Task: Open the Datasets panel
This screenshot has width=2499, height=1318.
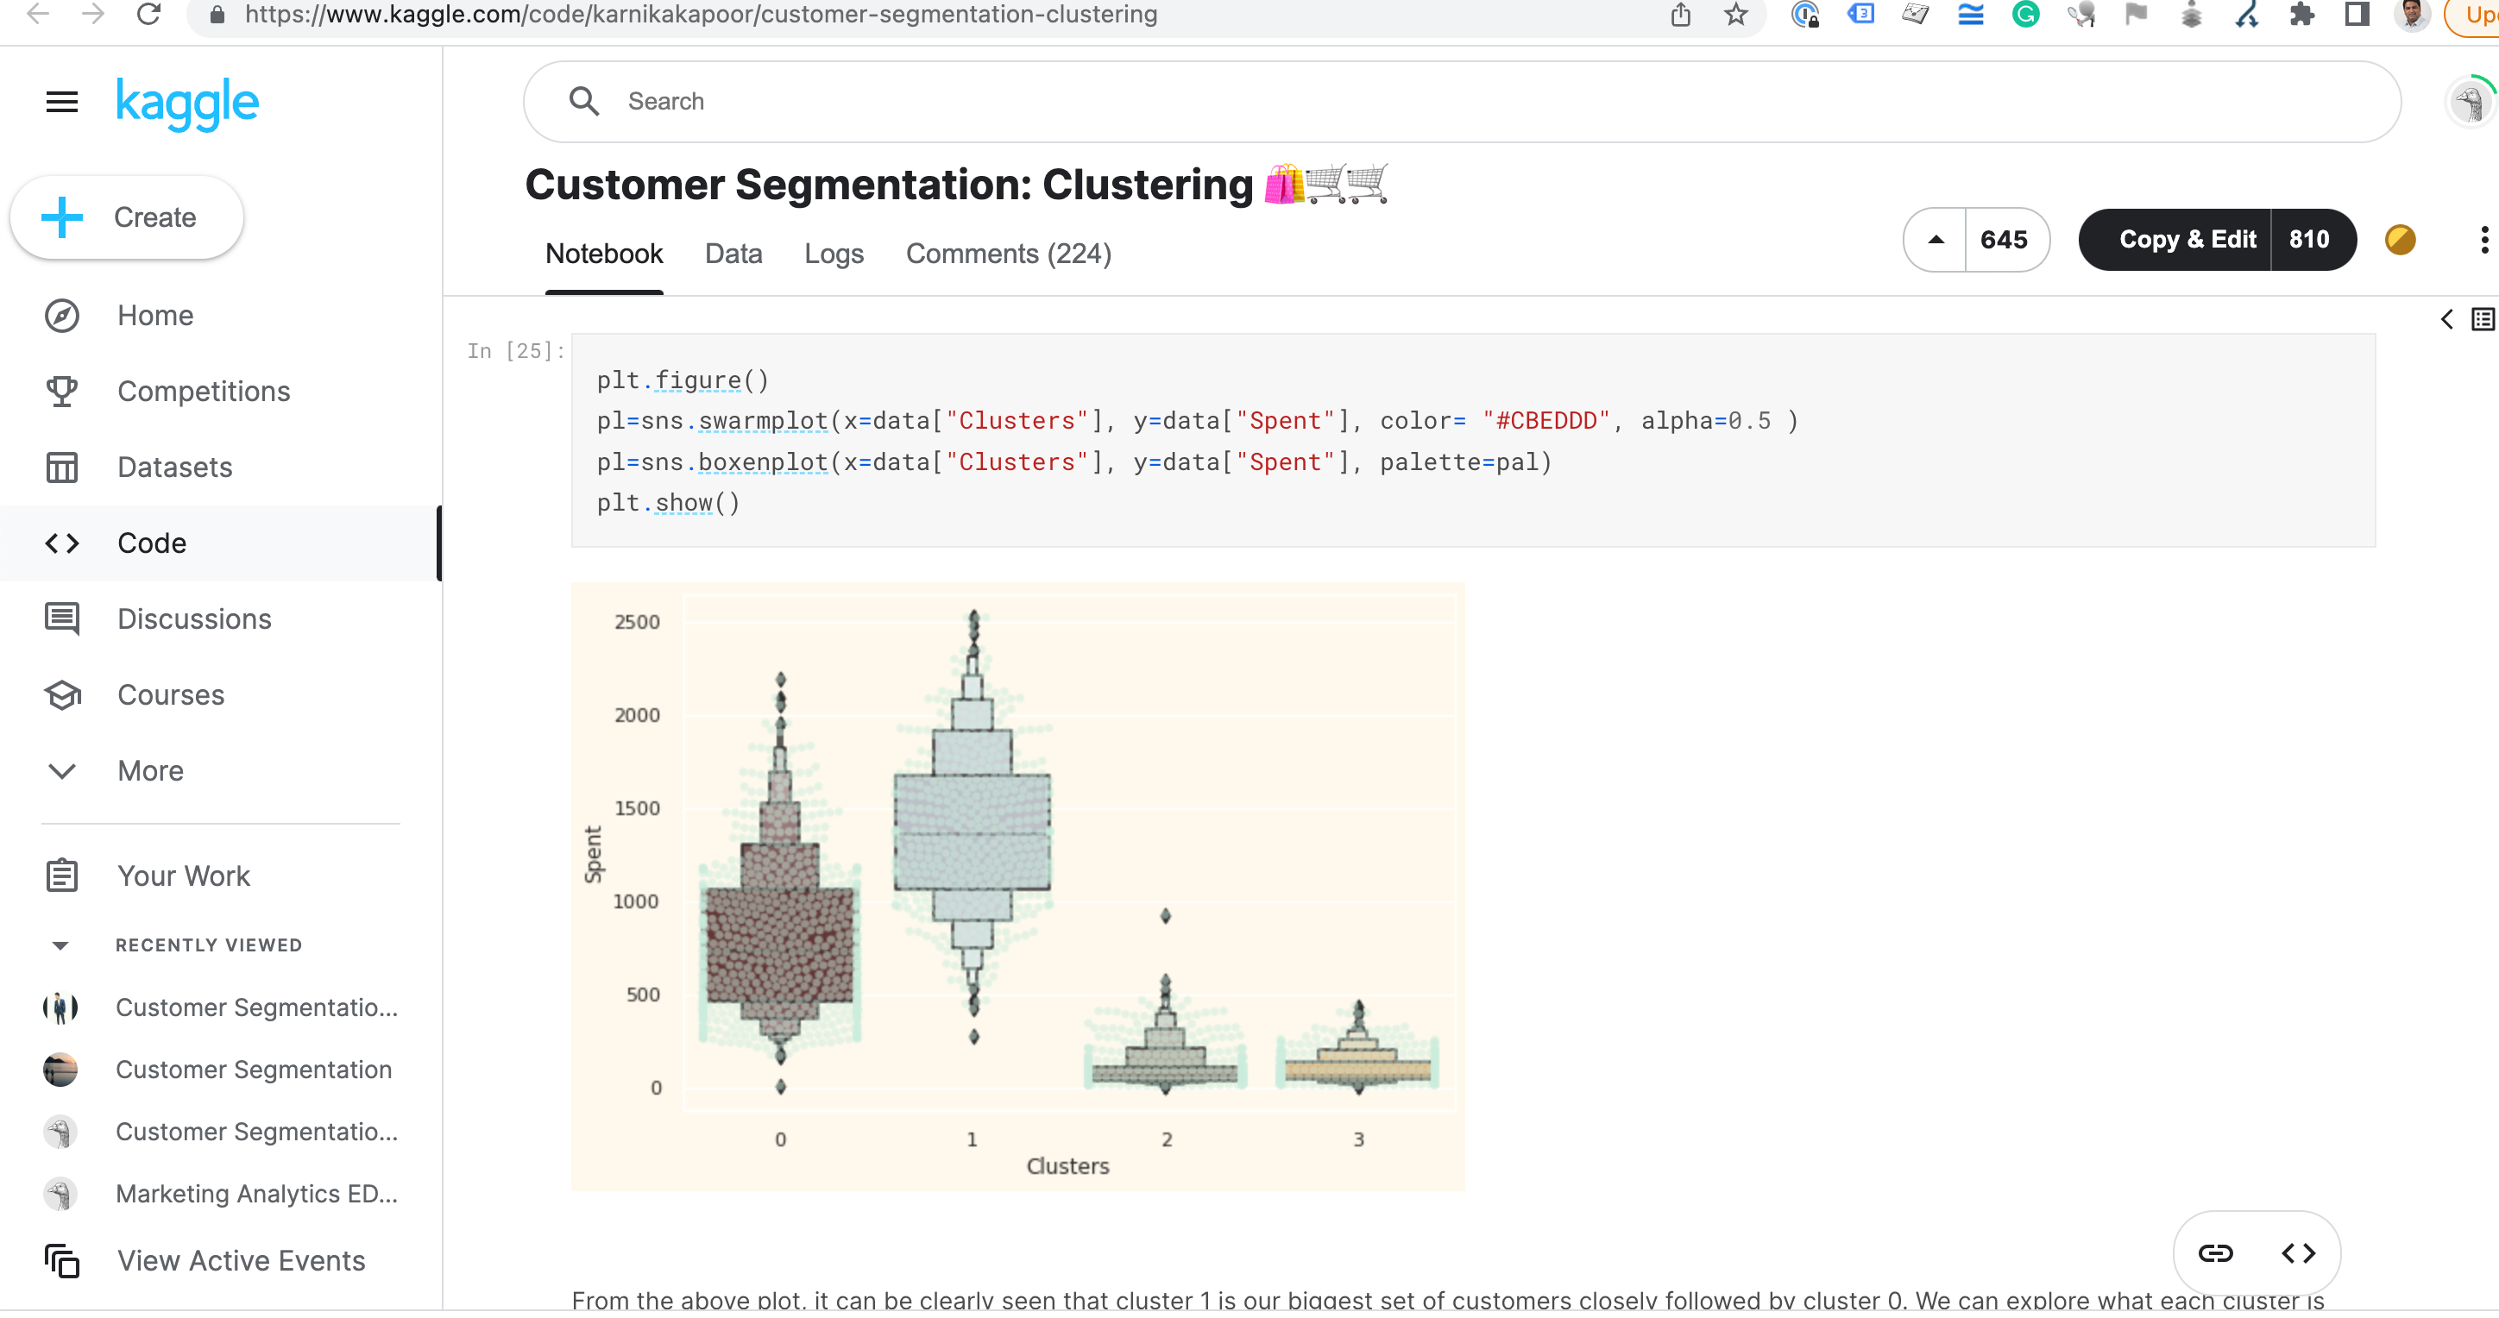Action: [x=174, y=467]
